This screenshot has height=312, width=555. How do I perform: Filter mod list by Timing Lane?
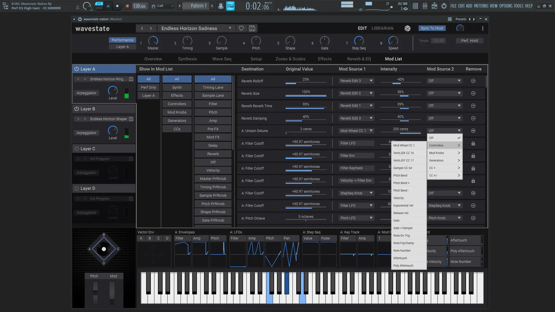tap(213, 88)
